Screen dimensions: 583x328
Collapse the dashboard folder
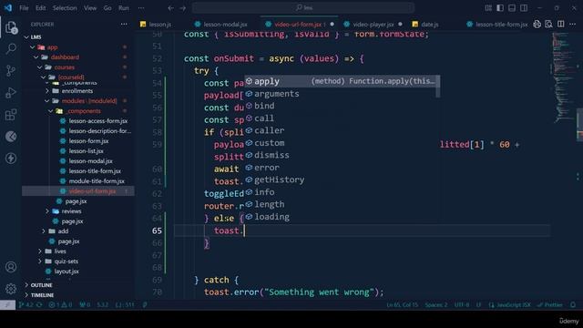point(36,57)
